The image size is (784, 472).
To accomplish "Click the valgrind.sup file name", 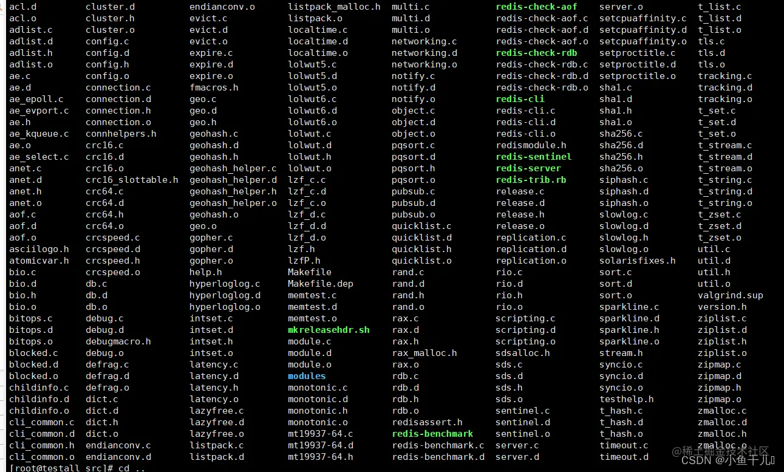I will pyautogui.click(x=731, y=295).
